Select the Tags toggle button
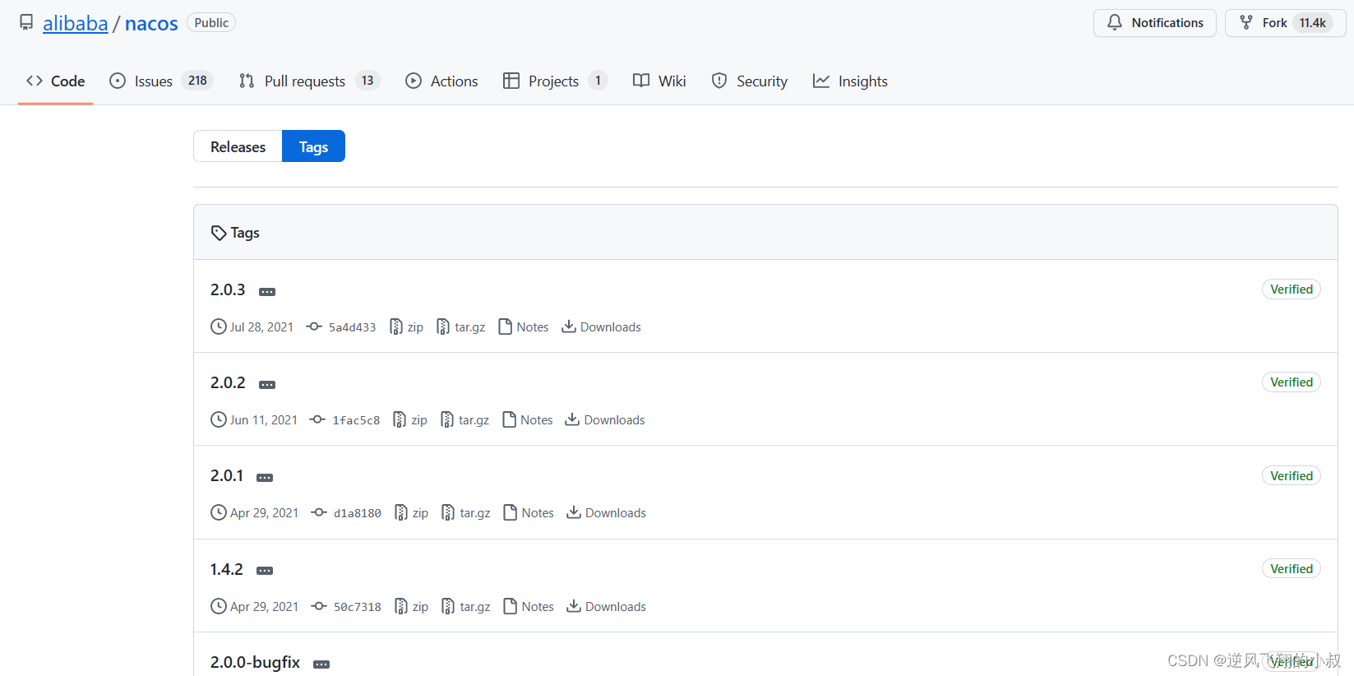1354x676 pixels. click(x=313, y=146)
